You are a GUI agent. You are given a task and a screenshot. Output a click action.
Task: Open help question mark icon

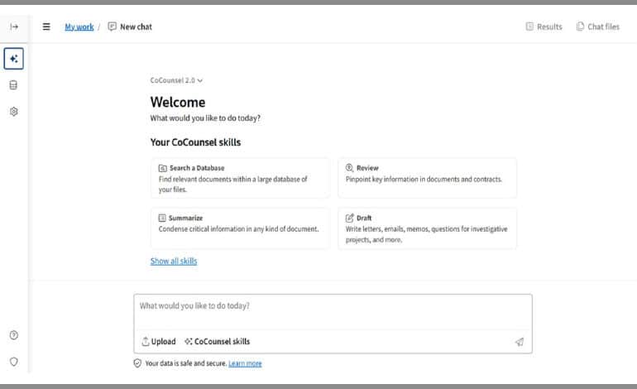14,335
